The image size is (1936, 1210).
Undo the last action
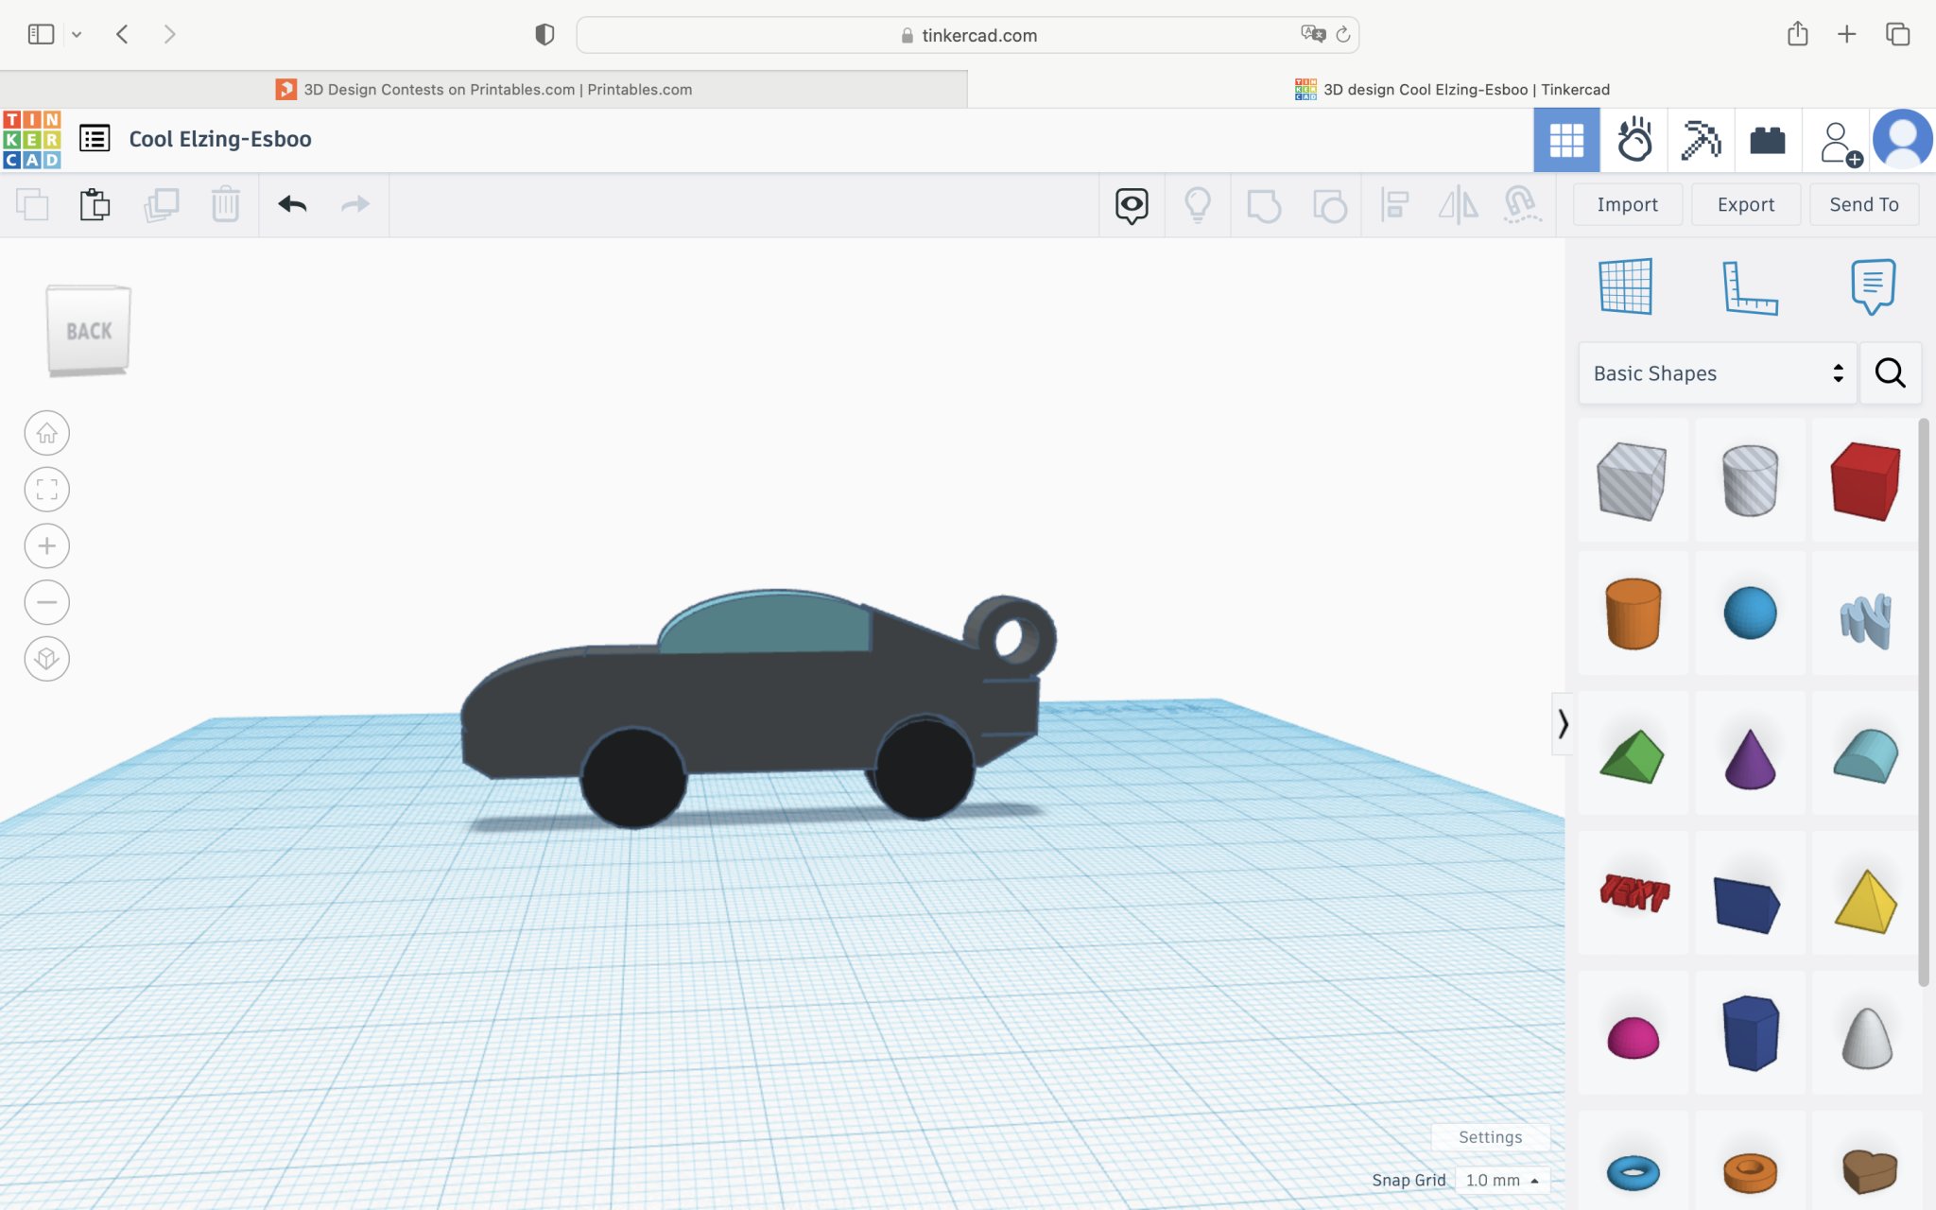click(x=292, y=204)
